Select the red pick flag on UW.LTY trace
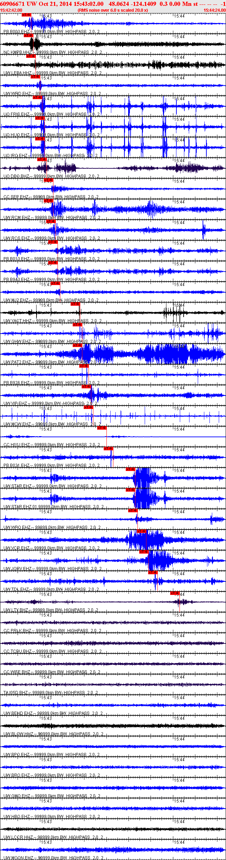The image size is (226, 860). coord(175,593)
